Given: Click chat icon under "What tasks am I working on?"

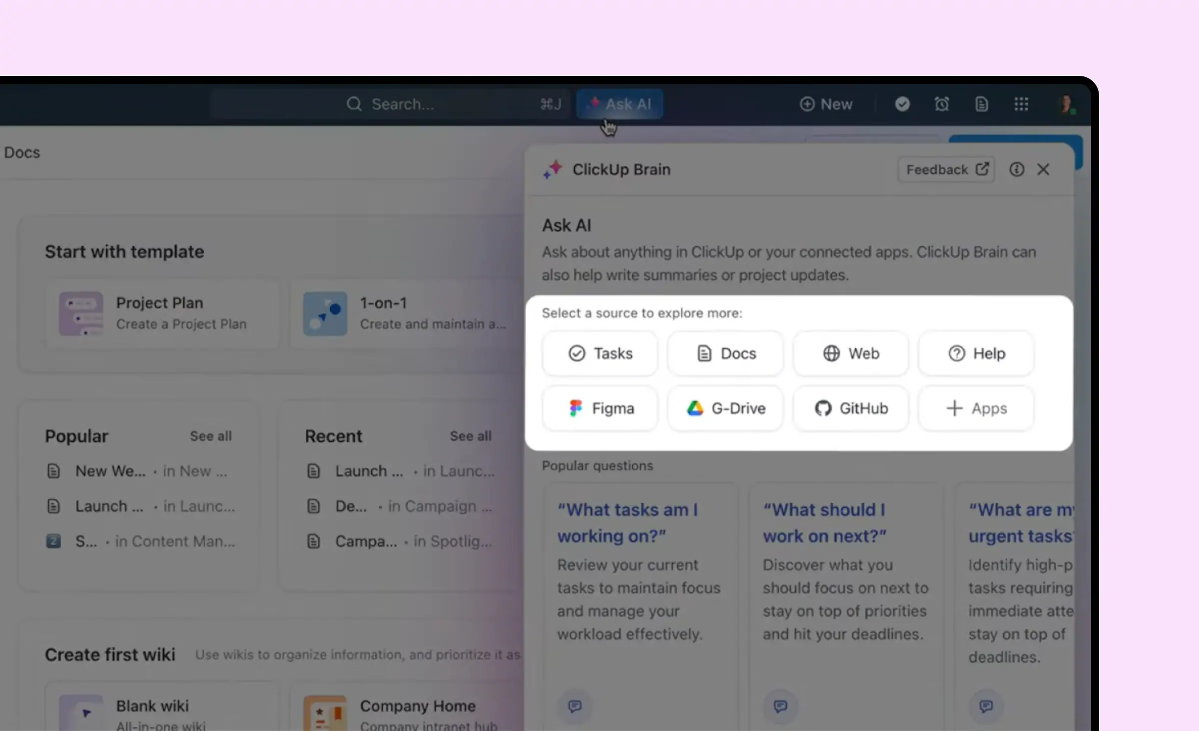Looking at the screenshot, I should [x=575, y=706].
